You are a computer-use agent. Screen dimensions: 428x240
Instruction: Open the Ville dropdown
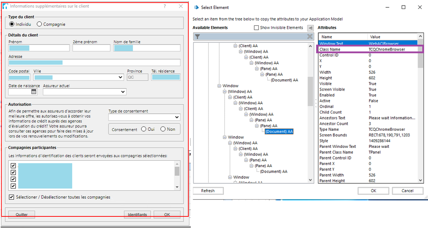pyautogui.click(x=120, y=78)
